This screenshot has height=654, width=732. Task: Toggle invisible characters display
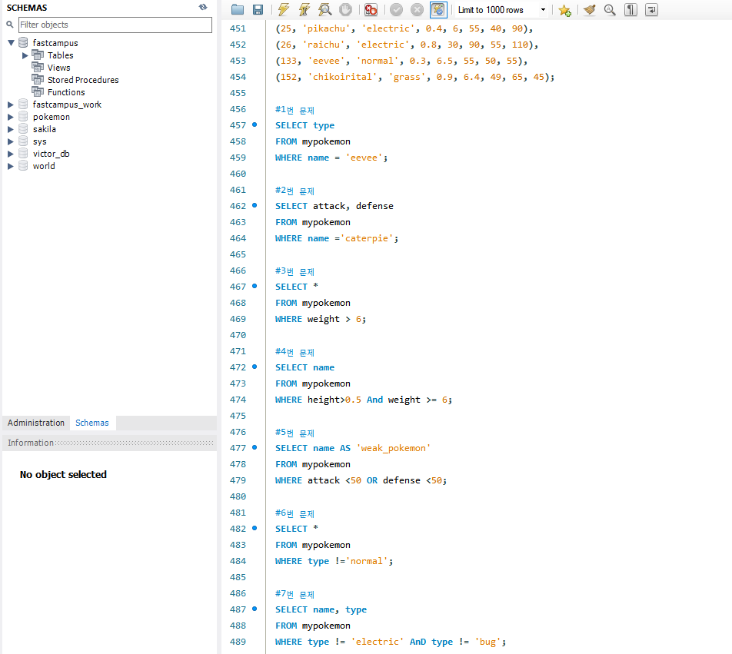pos(631,9)
